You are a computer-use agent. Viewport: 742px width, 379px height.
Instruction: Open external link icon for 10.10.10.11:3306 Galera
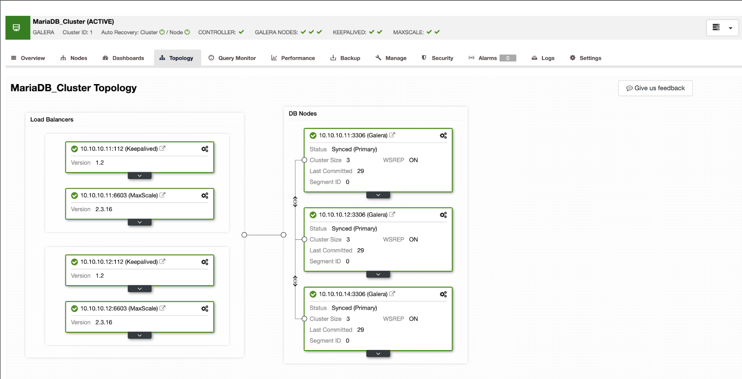(392, 135)
